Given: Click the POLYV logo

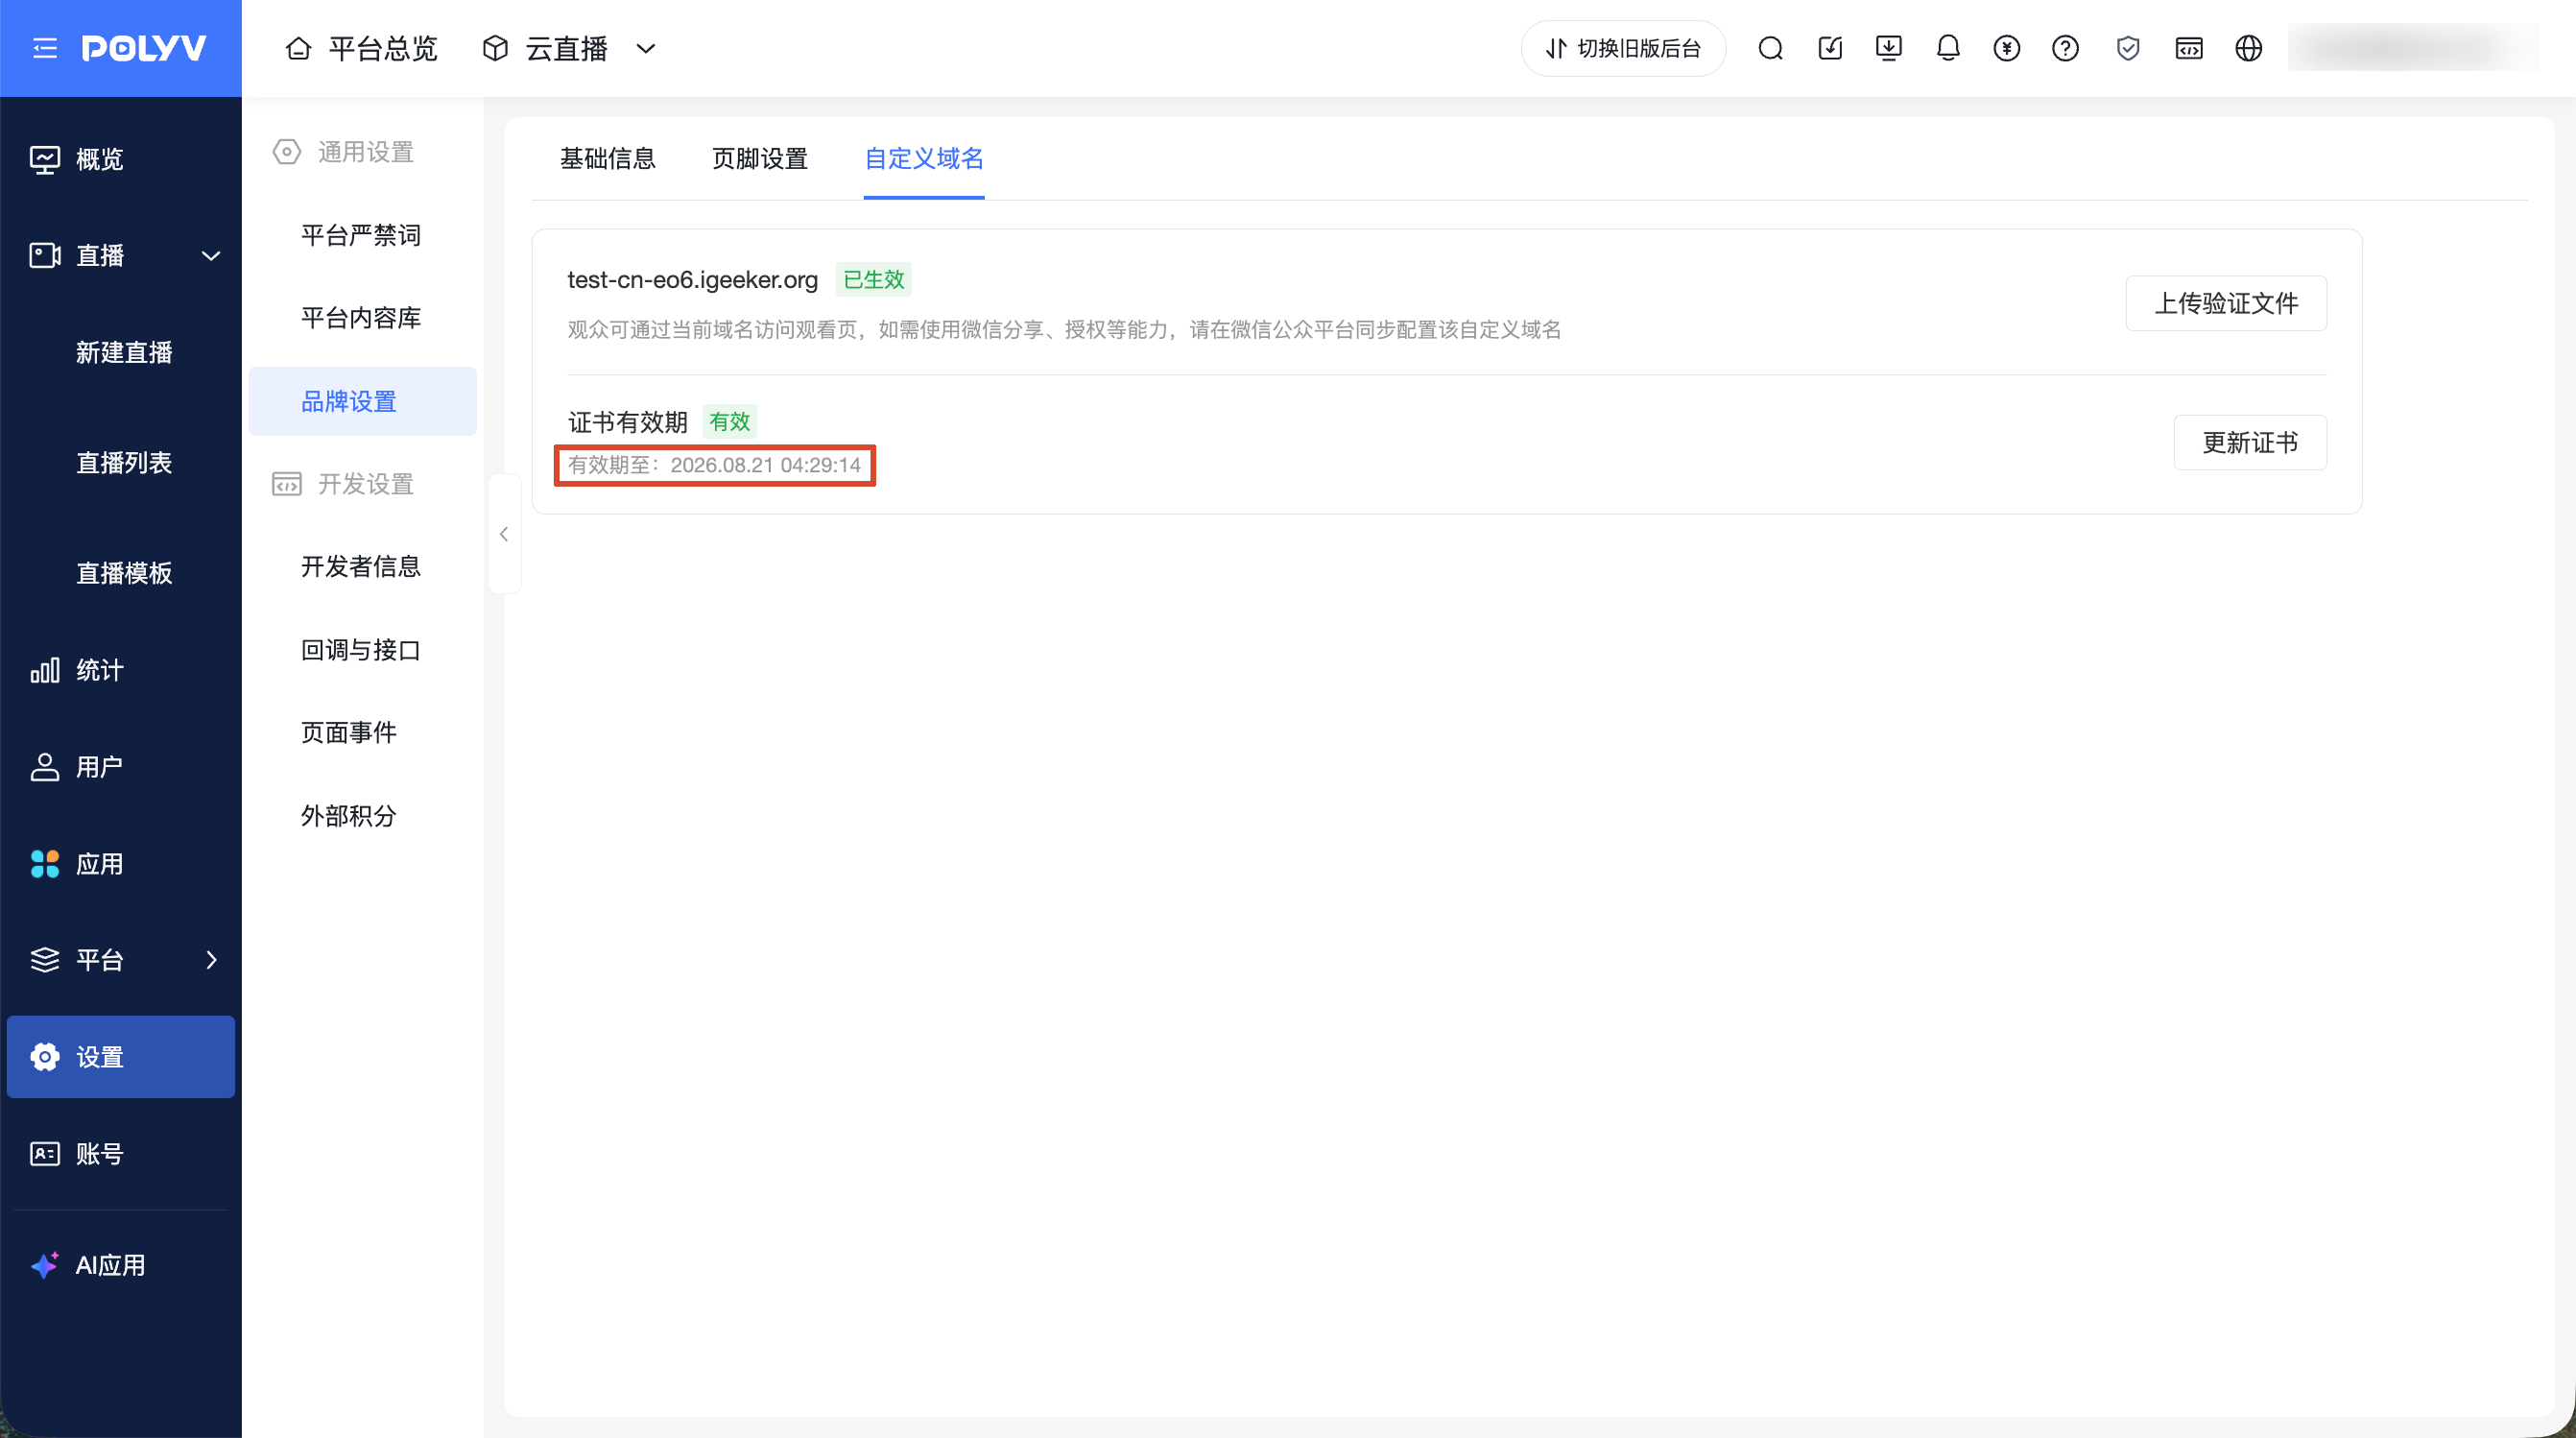Looking at the screenshot, I should [x=144, y=48].
